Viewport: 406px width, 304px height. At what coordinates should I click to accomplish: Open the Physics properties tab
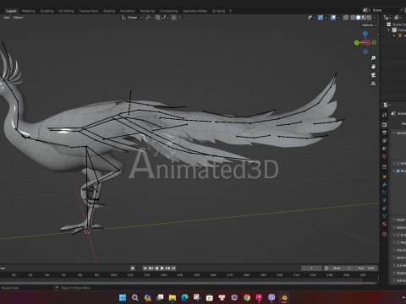[384, 200]
